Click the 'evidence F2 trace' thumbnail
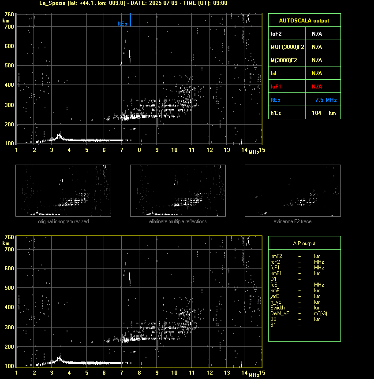 click(292, 191)
